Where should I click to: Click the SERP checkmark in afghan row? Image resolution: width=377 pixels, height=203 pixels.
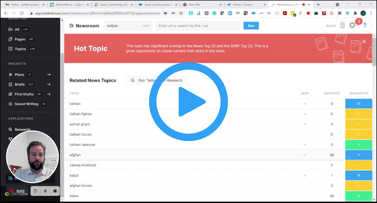(305, 155)
